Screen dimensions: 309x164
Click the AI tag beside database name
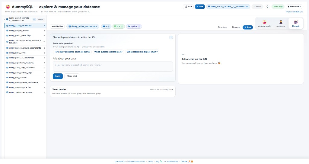coord(34,19)
